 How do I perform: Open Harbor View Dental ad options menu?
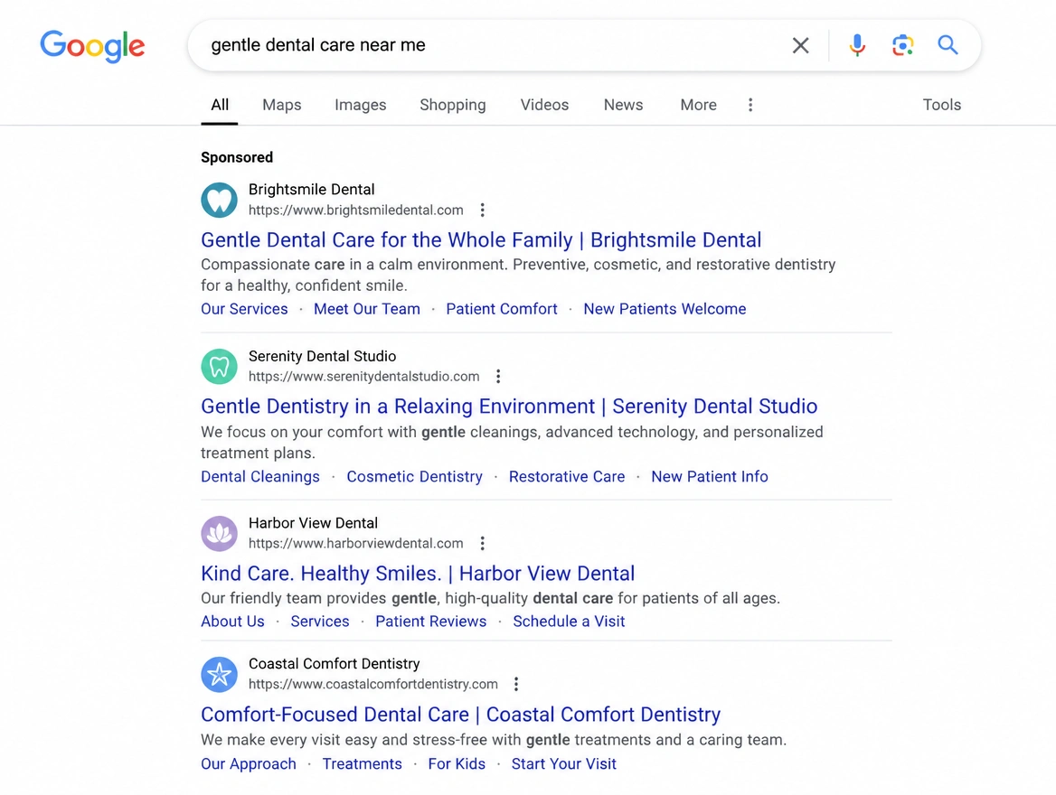click(482, 543)
